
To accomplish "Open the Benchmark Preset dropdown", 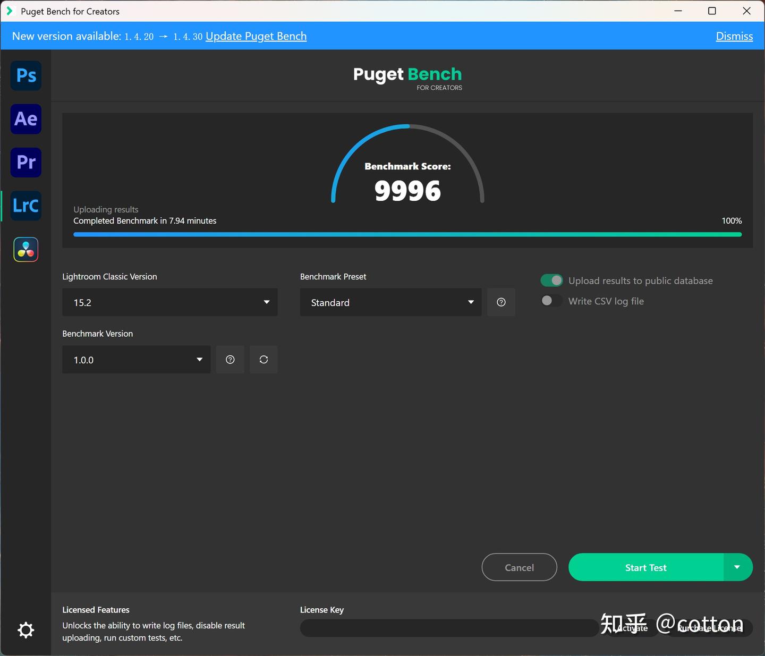I will pyautogui.click(x=391, y=302).
